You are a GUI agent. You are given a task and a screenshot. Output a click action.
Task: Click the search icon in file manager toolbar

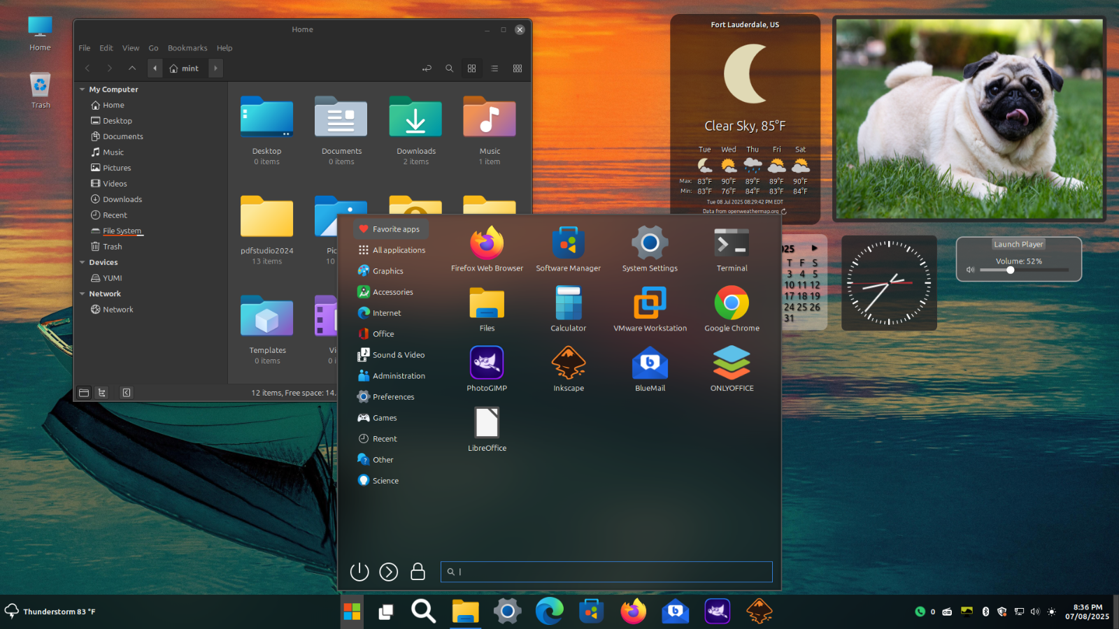click(449, 68)
